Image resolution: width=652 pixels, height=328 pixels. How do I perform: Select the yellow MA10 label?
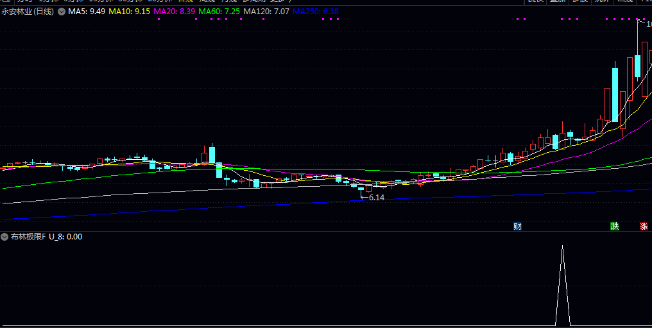coord(130,12)
